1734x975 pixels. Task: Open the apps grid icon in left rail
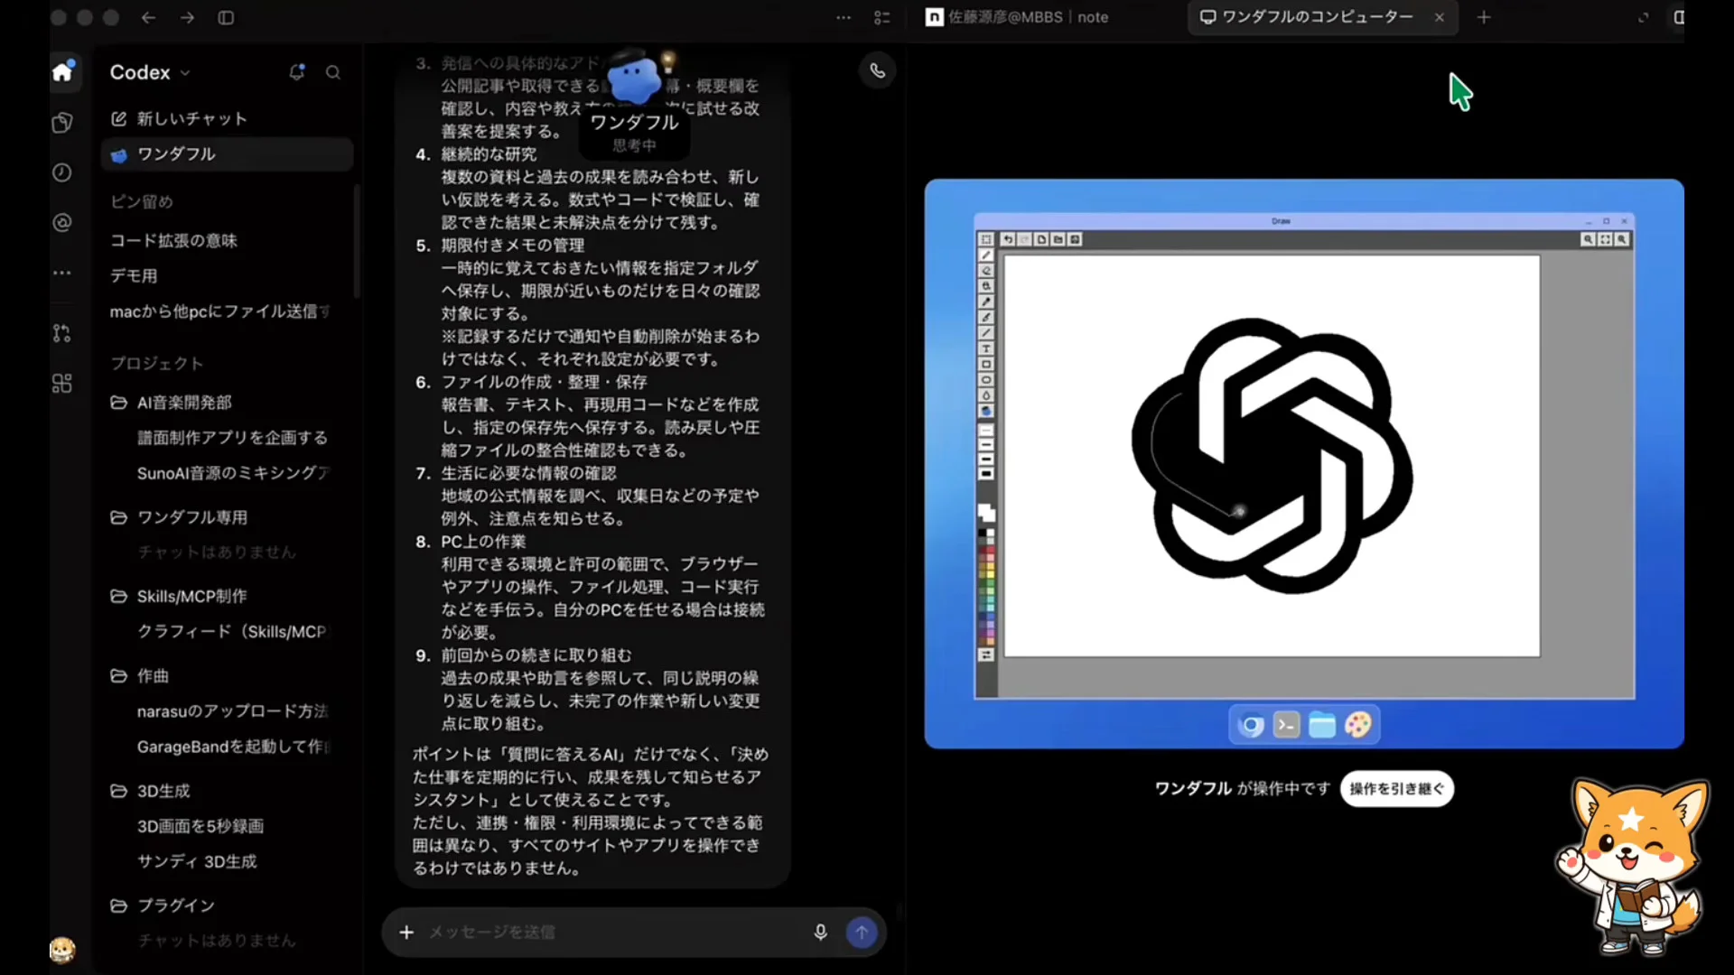pos(62,384)
